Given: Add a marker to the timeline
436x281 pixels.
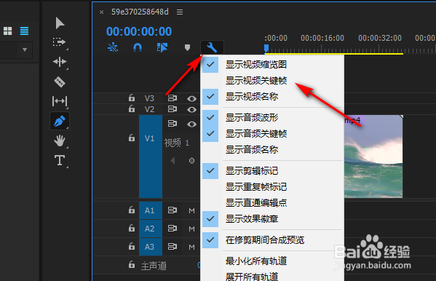Looking at the screenshot, I should click(187, 47).
